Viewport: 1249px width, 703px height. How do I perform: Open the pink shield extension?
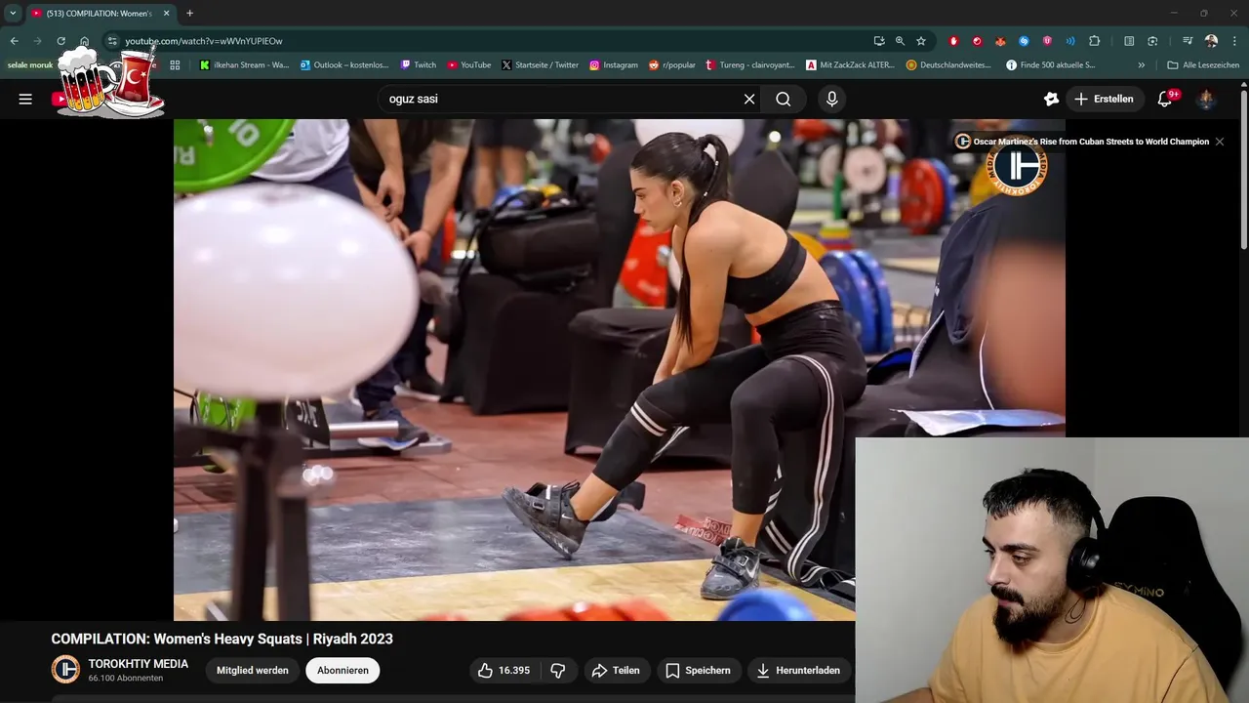pyautogui.click(x=1047, y=41)
